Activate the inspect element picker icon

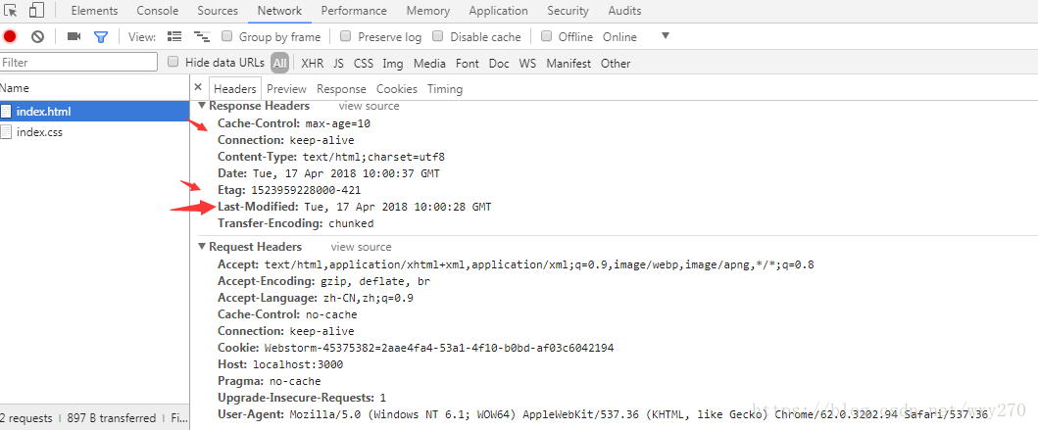[10, 11]
